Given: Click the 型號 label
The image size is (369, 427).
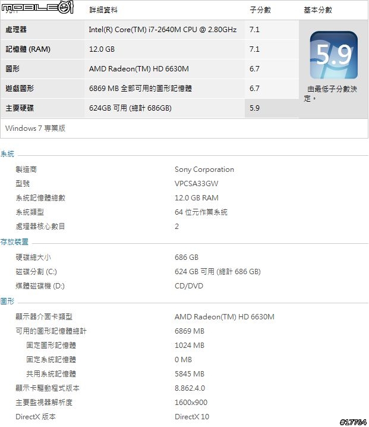Looking at the screenshot, I should point(23,184).
